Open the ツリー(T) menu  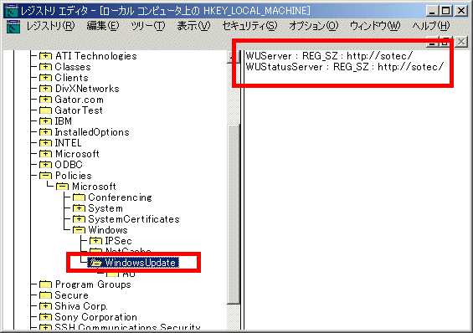tap(148, 26)
